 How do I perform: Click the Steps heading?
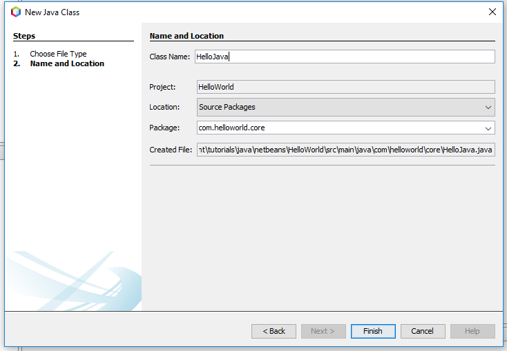tap(24, 36)
